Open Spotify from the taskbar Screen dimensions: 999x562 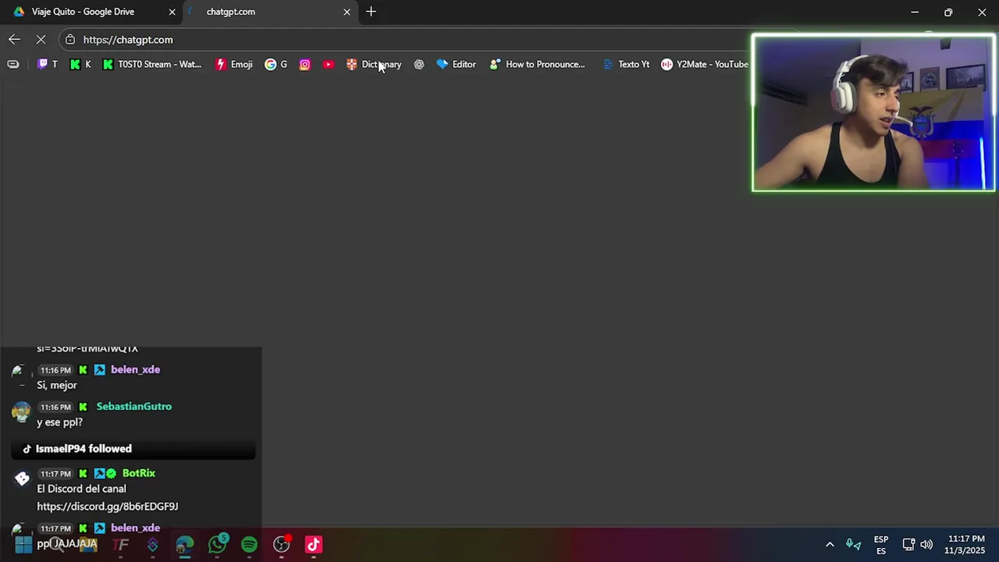pyautogui.click(x=249, y=545)
